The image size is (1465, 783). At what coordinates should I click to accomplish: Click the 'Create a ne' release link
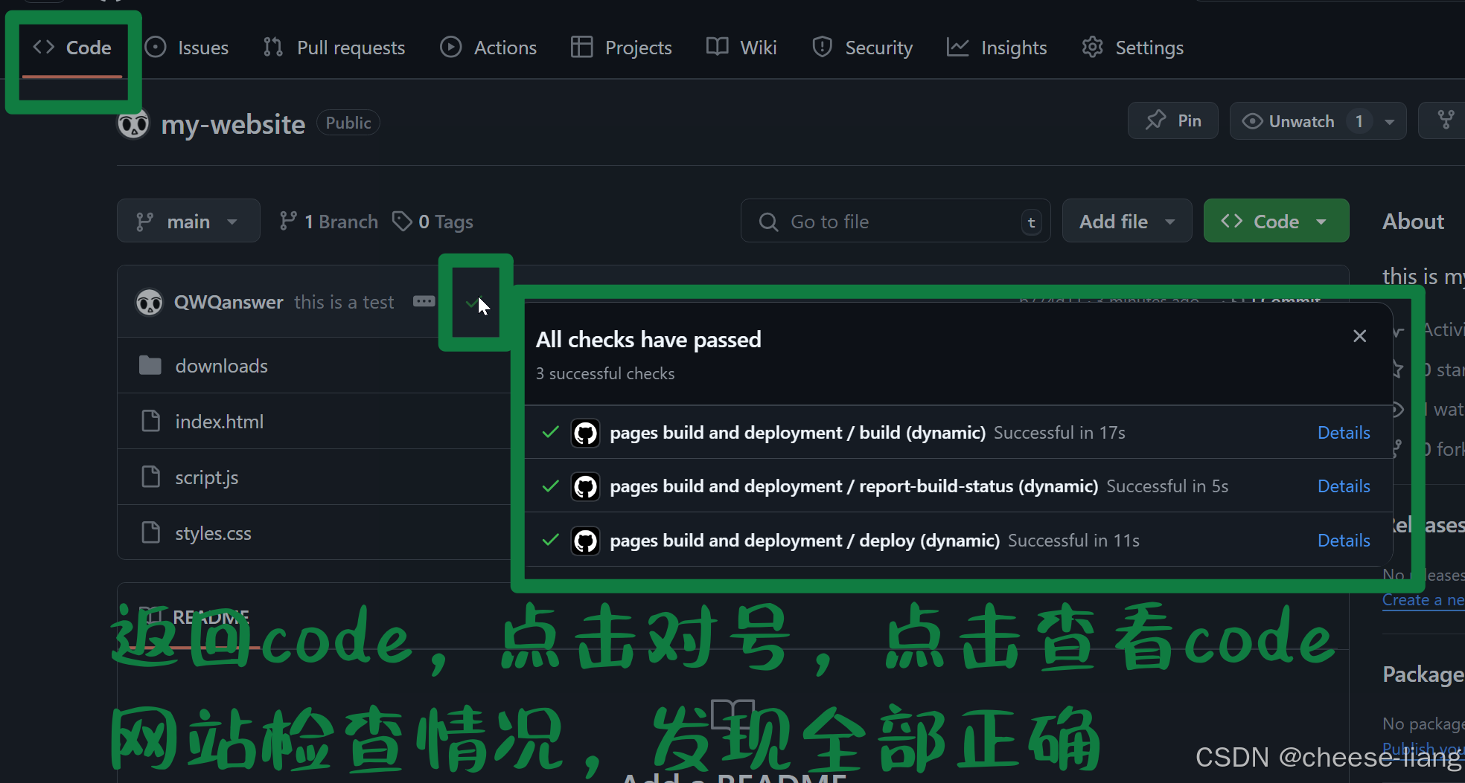(x=1423, y=600)
